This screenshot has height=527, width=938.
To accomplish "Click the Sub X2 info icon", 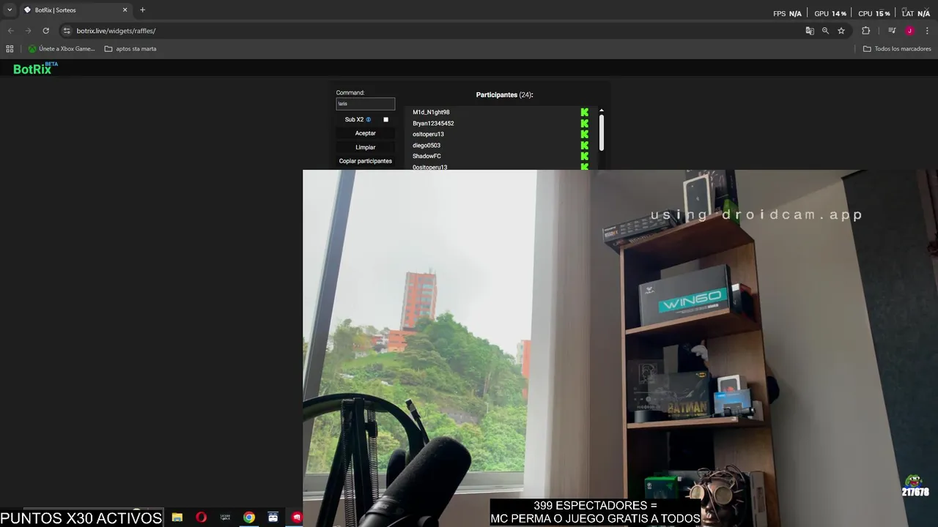I will click(x=369, y=119).
